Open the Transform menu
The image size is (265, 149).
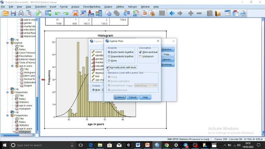pos(41,7)
